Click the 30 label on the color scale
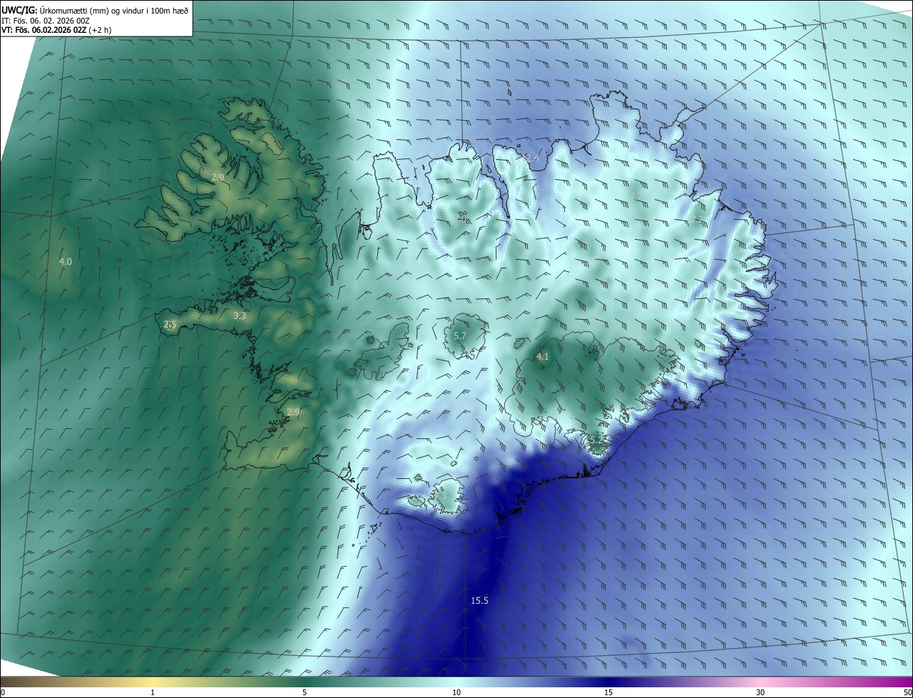913x698 pixels. tap(760, 692)
